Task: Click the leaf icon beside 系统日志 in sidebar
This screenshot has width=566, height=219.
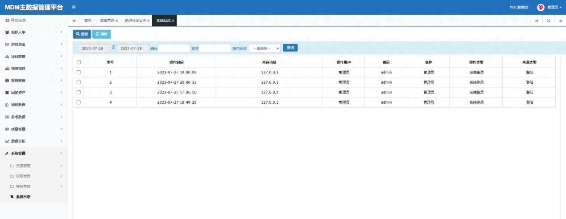Action: [x=12, y=196]
